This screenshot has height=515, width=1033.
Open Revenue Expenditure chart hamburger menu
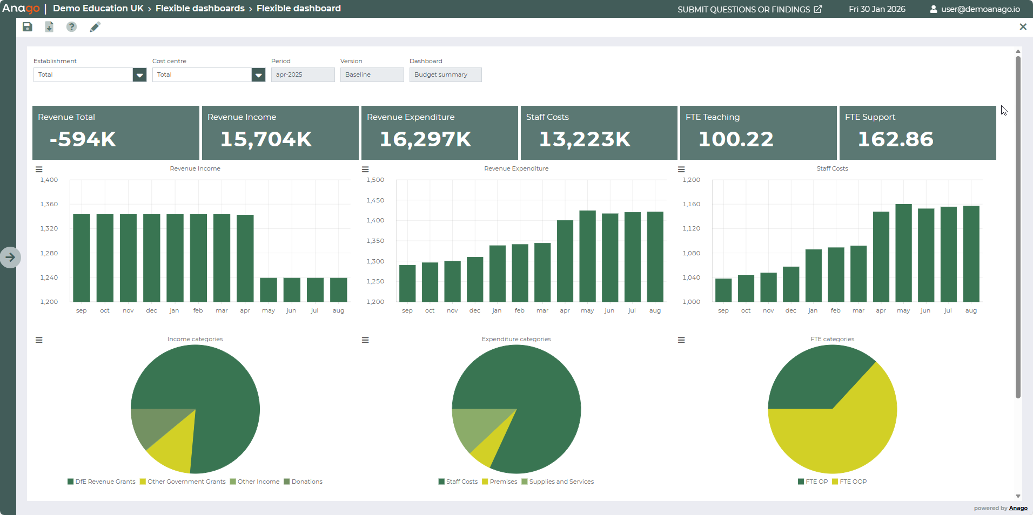click(365, 170)
